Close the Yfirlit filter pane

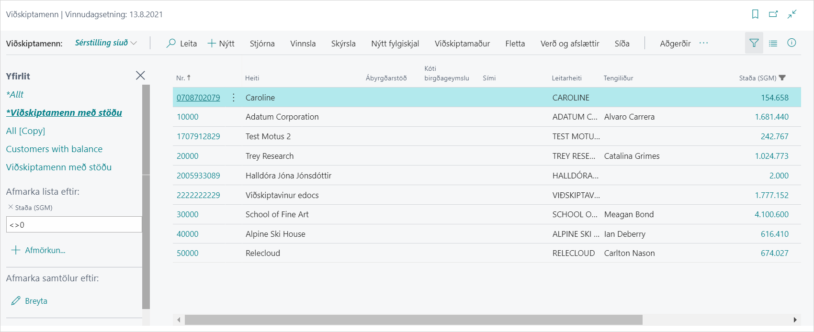pyautogui.click(x=140, y=76)
